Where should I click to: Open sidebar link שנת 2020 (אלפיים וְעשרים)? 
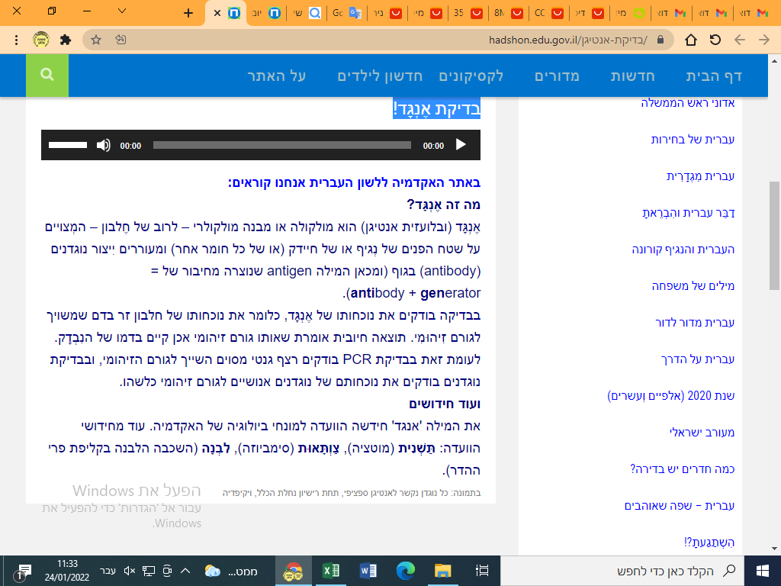coord(671,396)
